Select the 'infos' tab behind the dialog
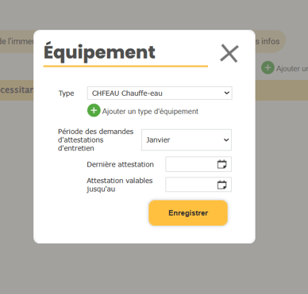Screen dimensions: 308x294 (270, 41)
